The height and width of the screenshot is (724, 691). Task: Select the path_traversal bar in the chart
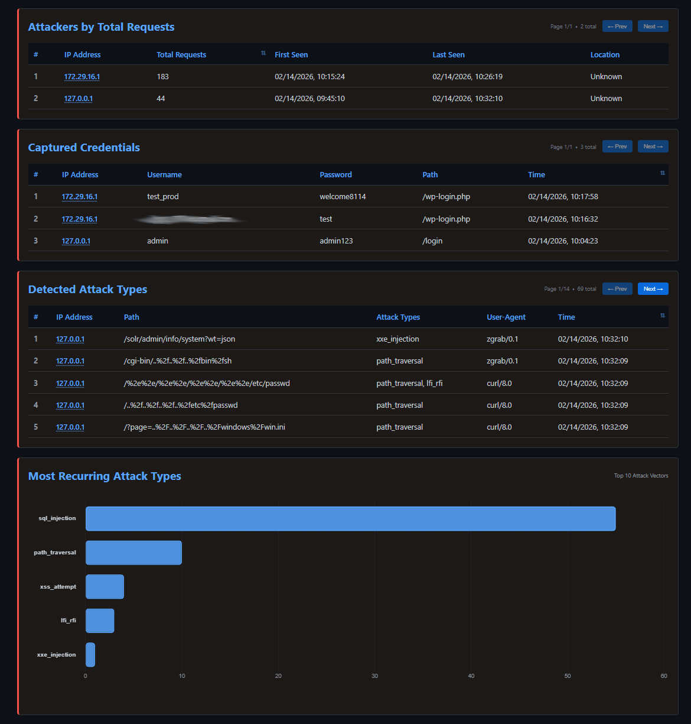click(x=133, y=553)
